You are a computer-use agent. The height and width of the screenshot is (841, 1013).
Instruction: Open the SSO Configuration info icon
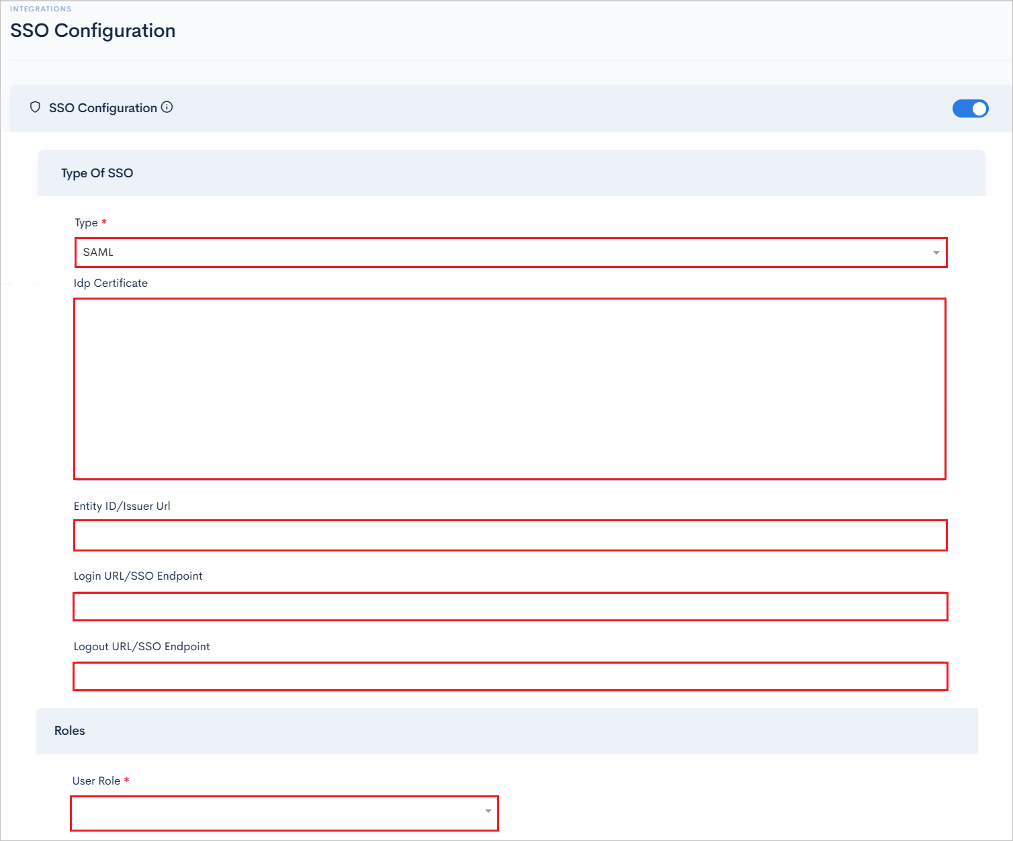[167, 107]
